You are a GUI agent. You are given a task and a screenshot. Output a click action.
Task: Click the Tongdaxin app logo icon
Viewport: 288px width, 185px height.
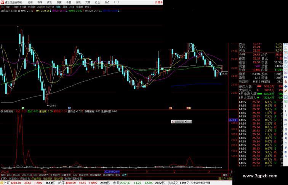pos(2,2)
